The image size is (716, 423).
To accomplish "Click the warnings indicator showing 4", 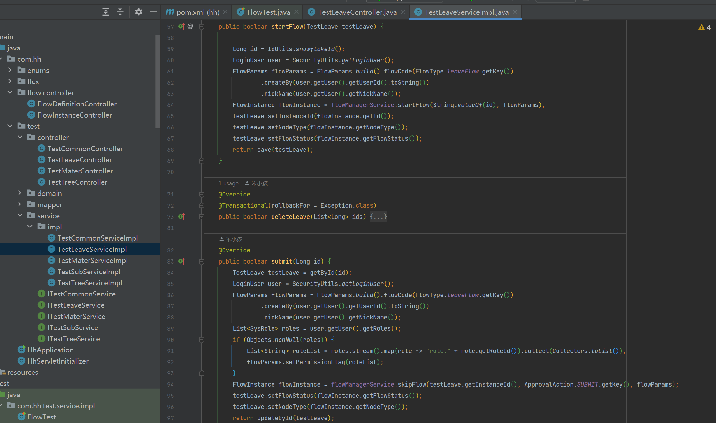I will (x=704, y=27).
